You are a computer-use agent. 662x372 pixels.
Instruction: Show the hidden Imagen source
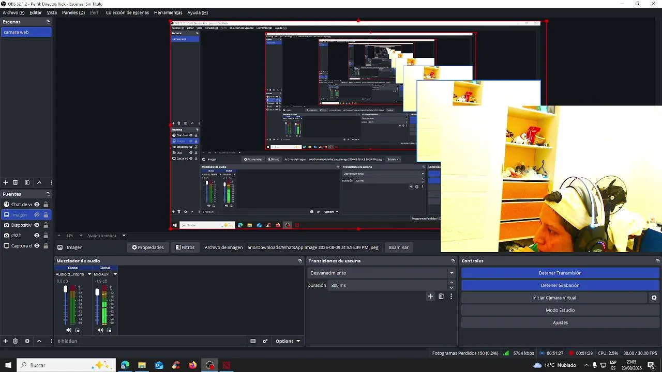pos(37,214)
